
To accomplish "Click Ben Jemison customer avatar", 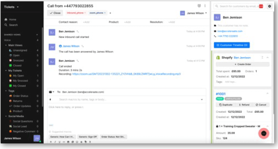I will click(x=217, y=17).
